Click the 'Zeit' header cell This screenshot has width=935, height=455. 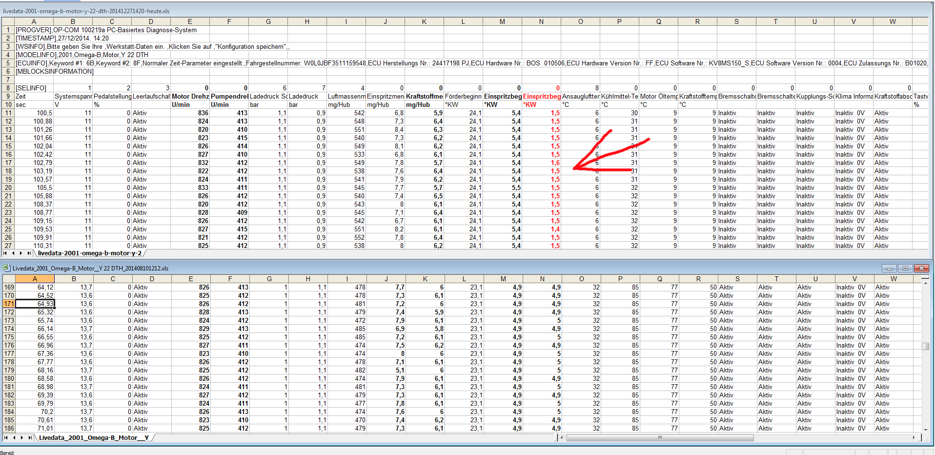click(34, 96)
